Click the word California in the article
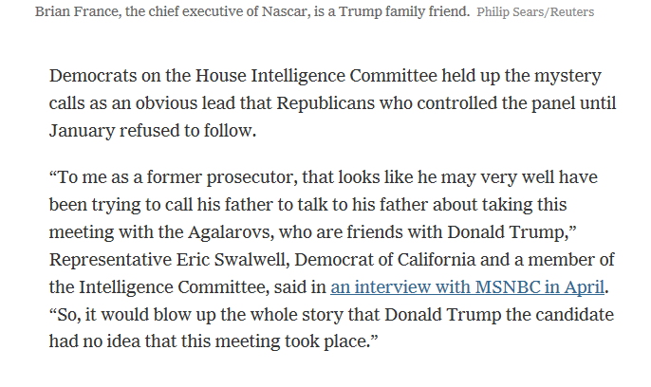 pos(436,260)
